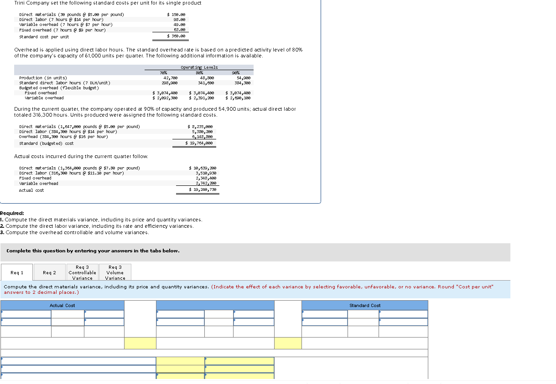This screenshot has width=556, height=384.
Task: Select '$ 150.00' direct materials standard cost
Action: [177, 15]
